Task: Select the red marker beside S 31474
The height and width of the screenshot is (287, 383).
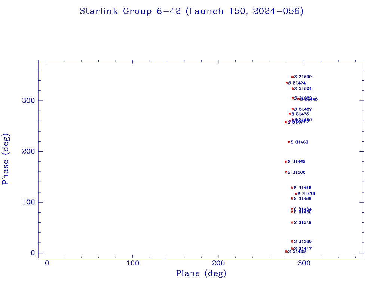Action: (x=287, y=83)
